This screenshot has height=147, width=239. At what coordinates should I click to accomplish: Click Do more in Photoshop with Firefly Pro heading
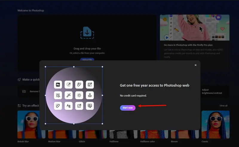tap(188, 45)
